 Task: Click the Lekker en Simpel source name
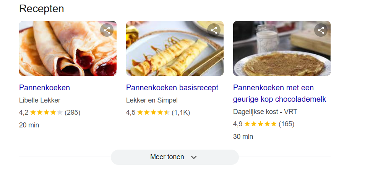[152, 100]
